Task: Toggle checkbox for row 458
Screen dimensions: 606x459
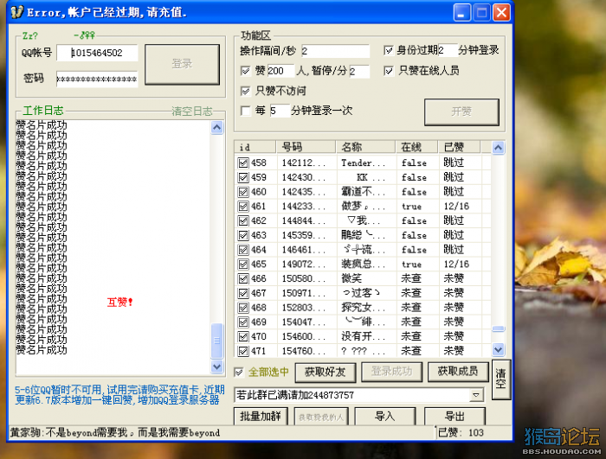Action: pos(243,163)
